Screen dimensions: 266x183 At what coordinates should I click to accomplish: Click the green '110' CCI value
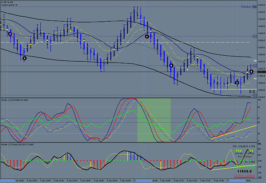(x=238, y=151)
